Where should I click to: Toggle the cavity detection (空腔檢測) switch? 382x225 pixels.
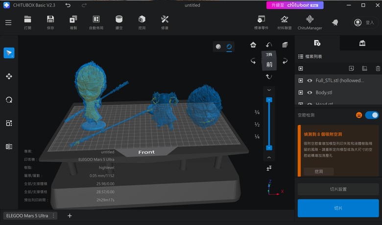coord(372,115)
